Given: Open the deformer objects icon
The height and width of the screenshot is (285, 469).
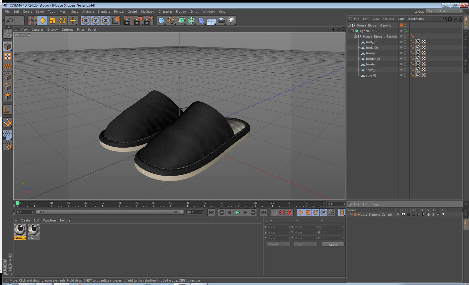Looking at the screenshot, I should pyautogui.click(x=201, y=20).
